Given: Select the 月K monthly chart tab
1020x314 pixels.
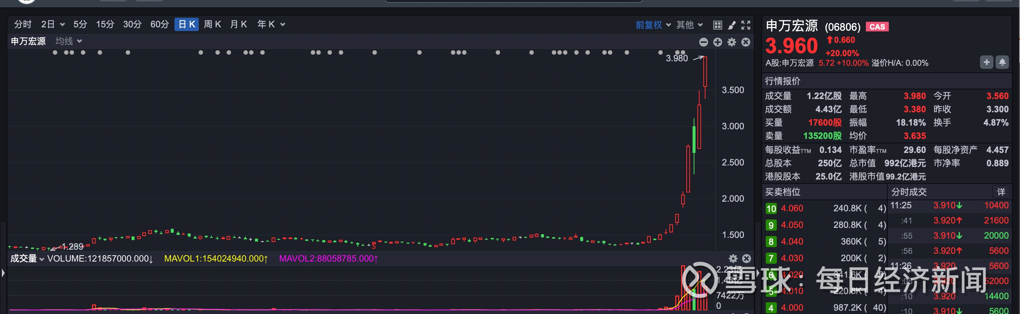Looking at the screenshot, I should tap(238, 24).
